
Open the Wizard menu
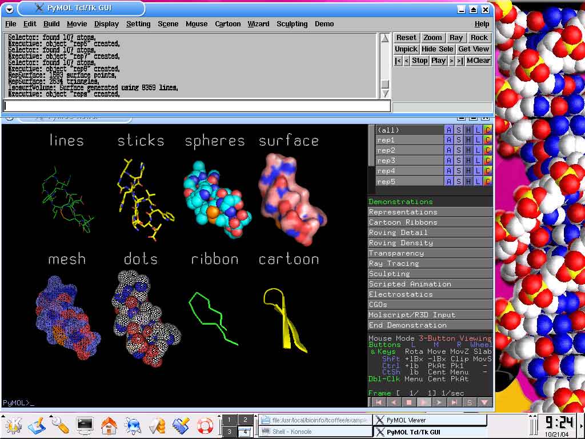point(258,24)
